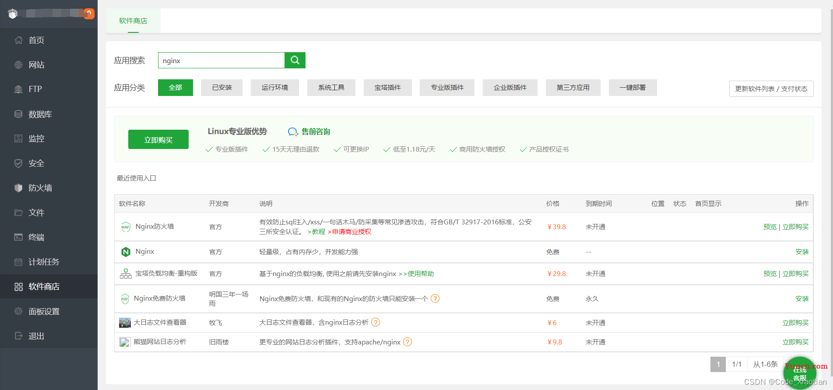Open 面板设置 in the sidebar menu
The width and height of the screenshot is (833, 390).
click(49, 311)
